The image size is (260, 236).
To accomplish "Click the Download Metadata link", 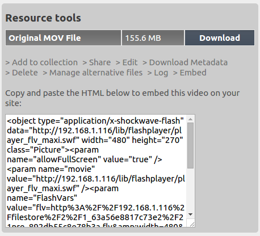I will coord(185,62).
